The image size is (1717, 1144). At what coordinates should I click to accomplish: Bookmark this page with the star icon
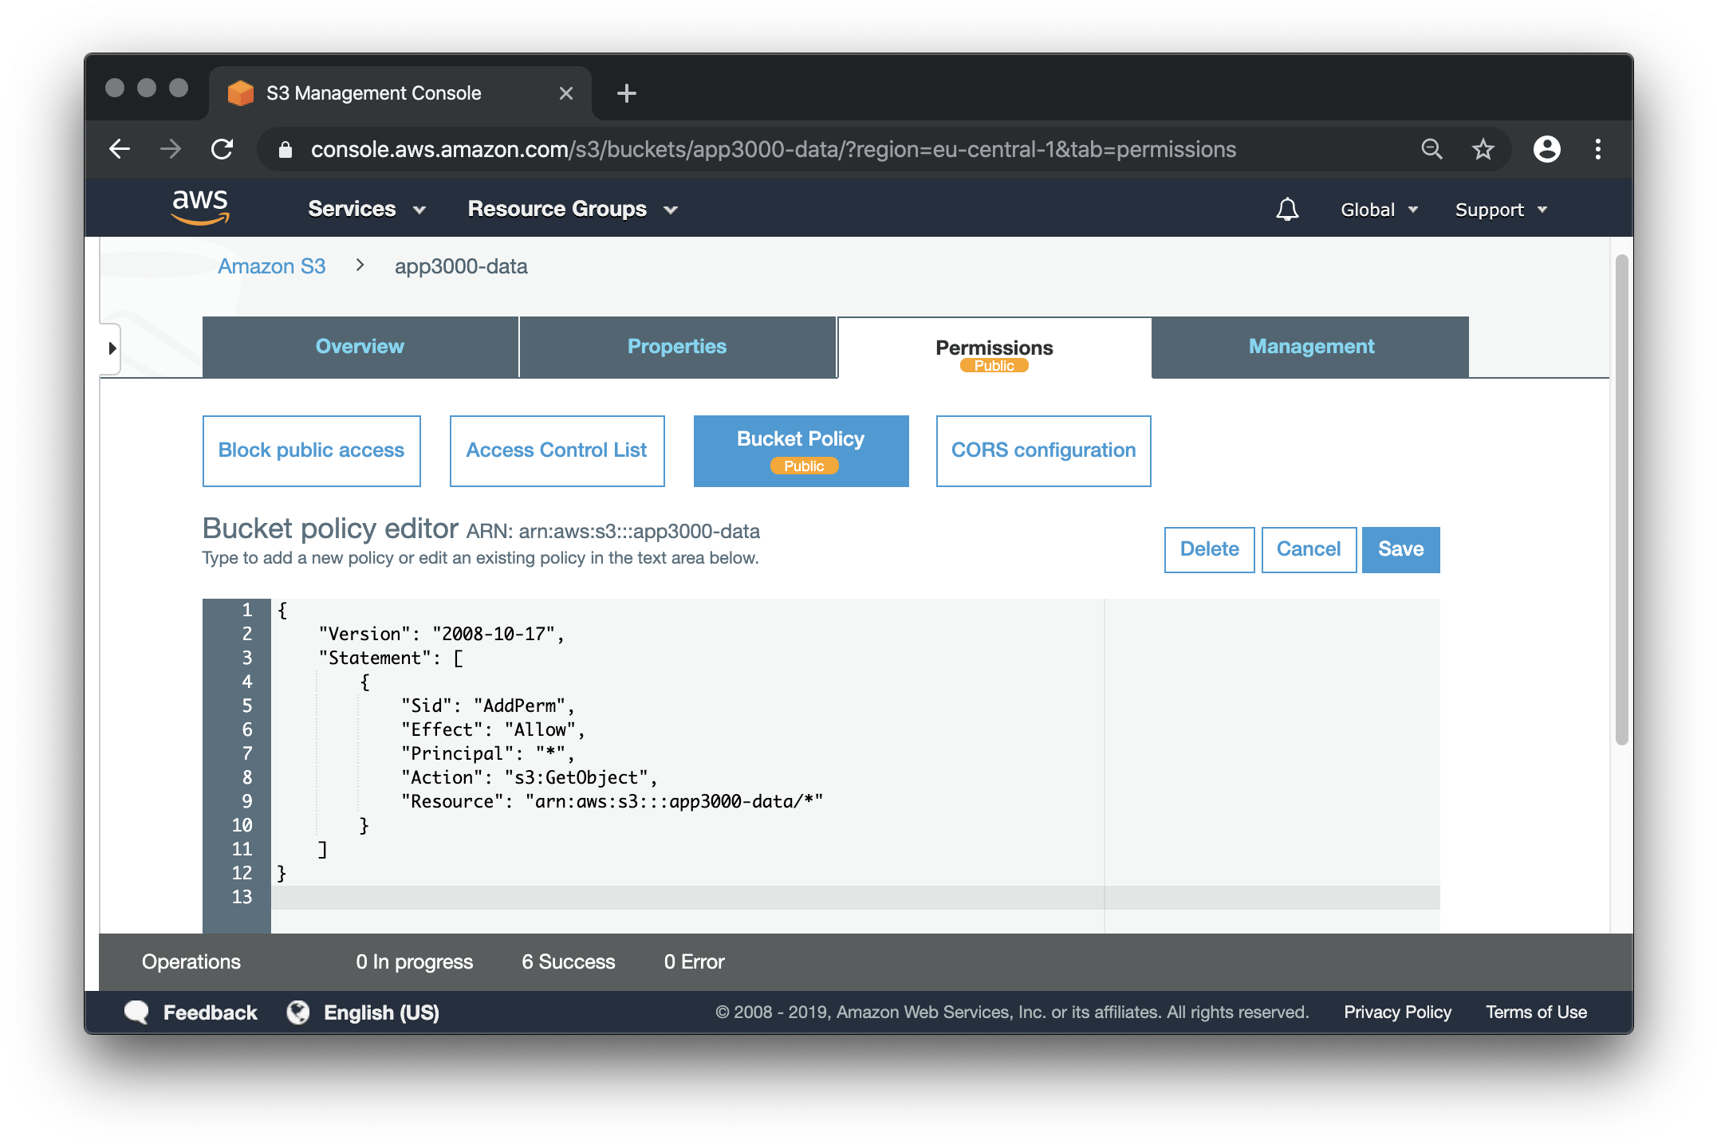1483,149
